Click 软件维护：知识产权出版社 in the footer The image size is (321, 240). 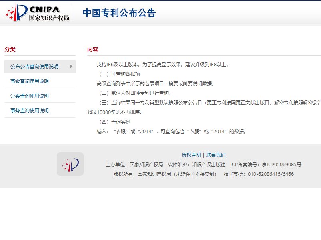click(x=196, y=164)
